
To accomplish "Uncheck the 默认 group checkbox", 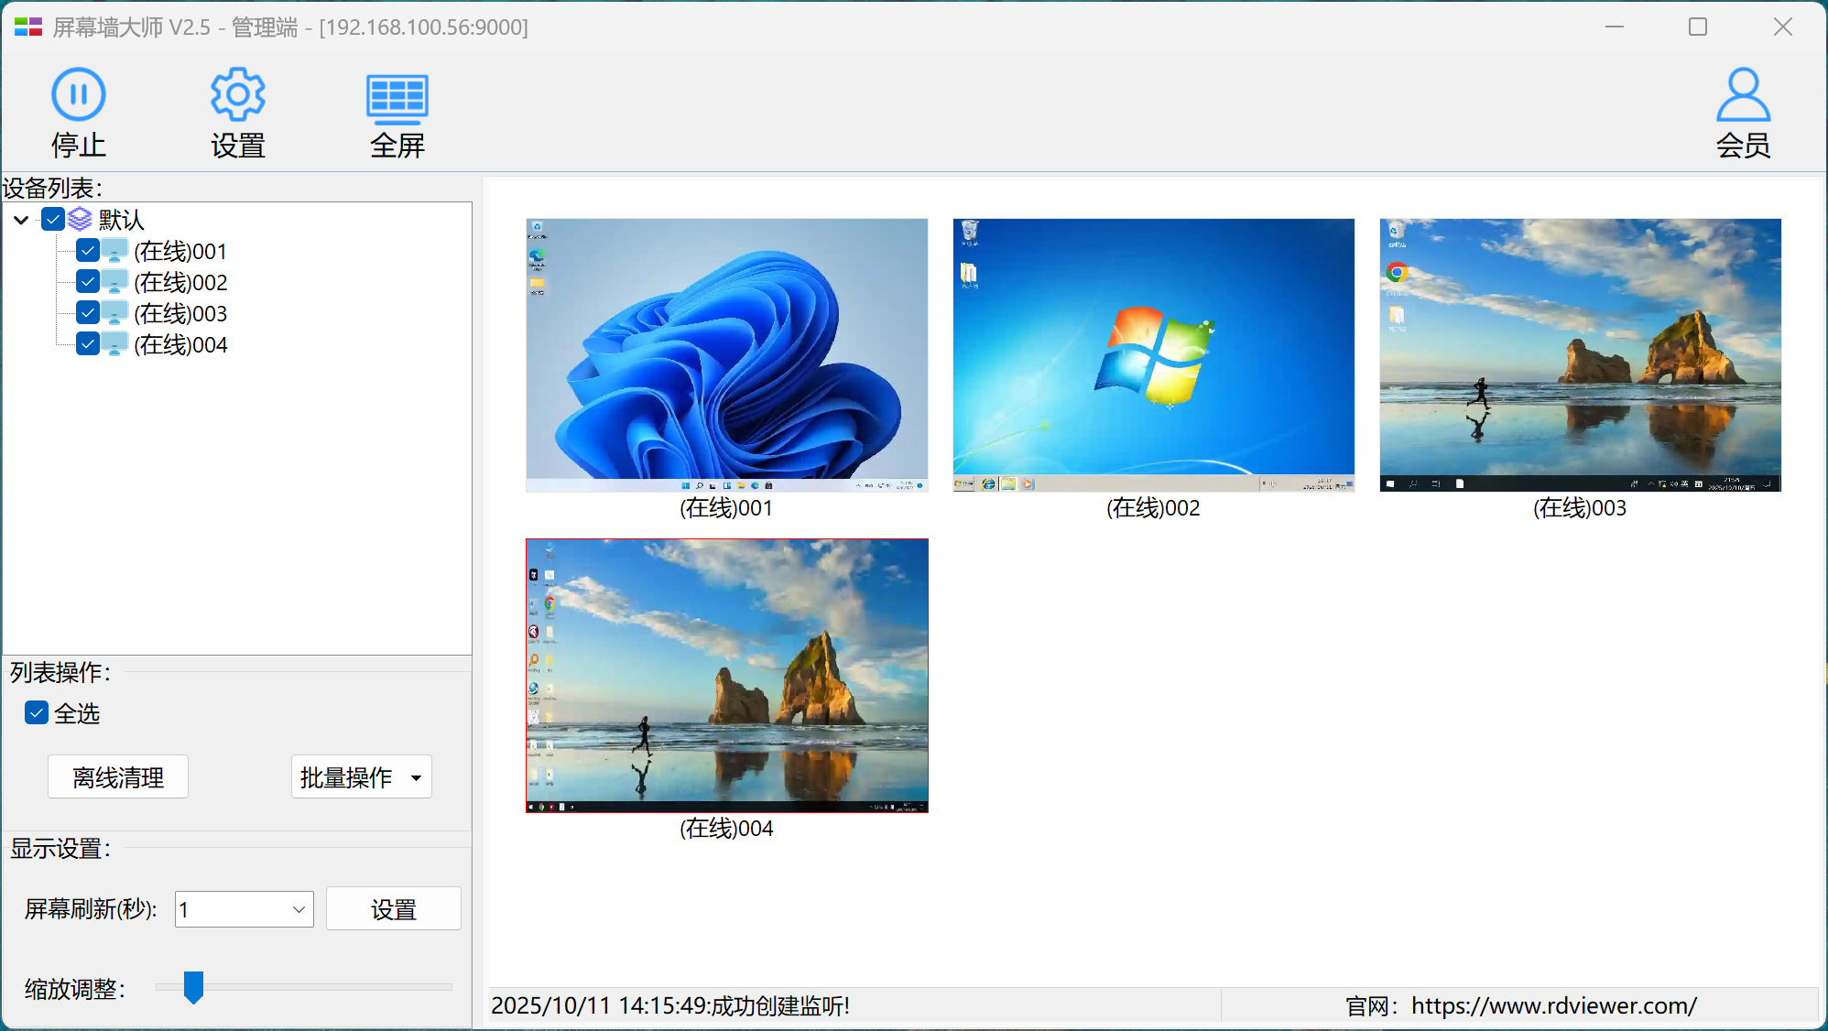I will (53, 219).
